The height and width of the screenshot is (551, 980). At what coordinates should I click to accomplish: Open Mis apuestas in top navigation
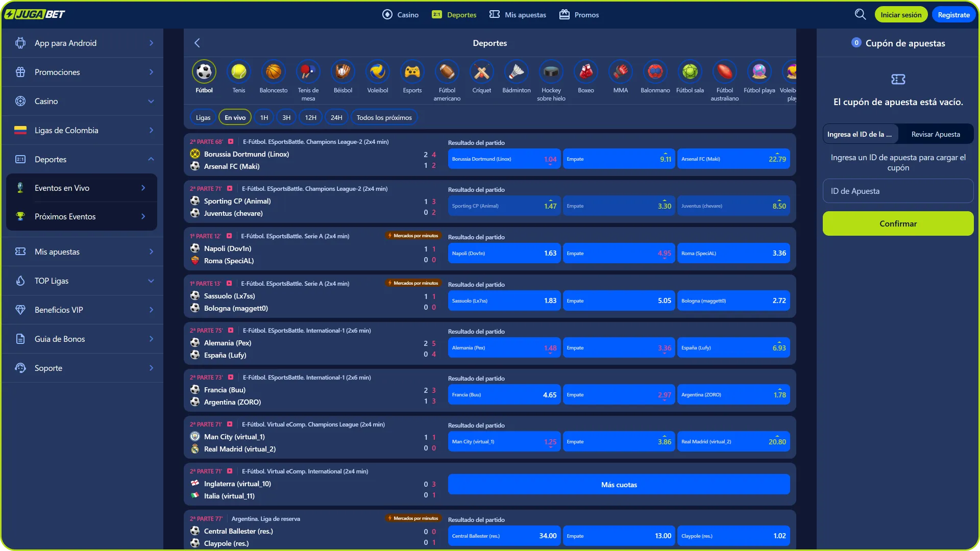coord(518,15)
